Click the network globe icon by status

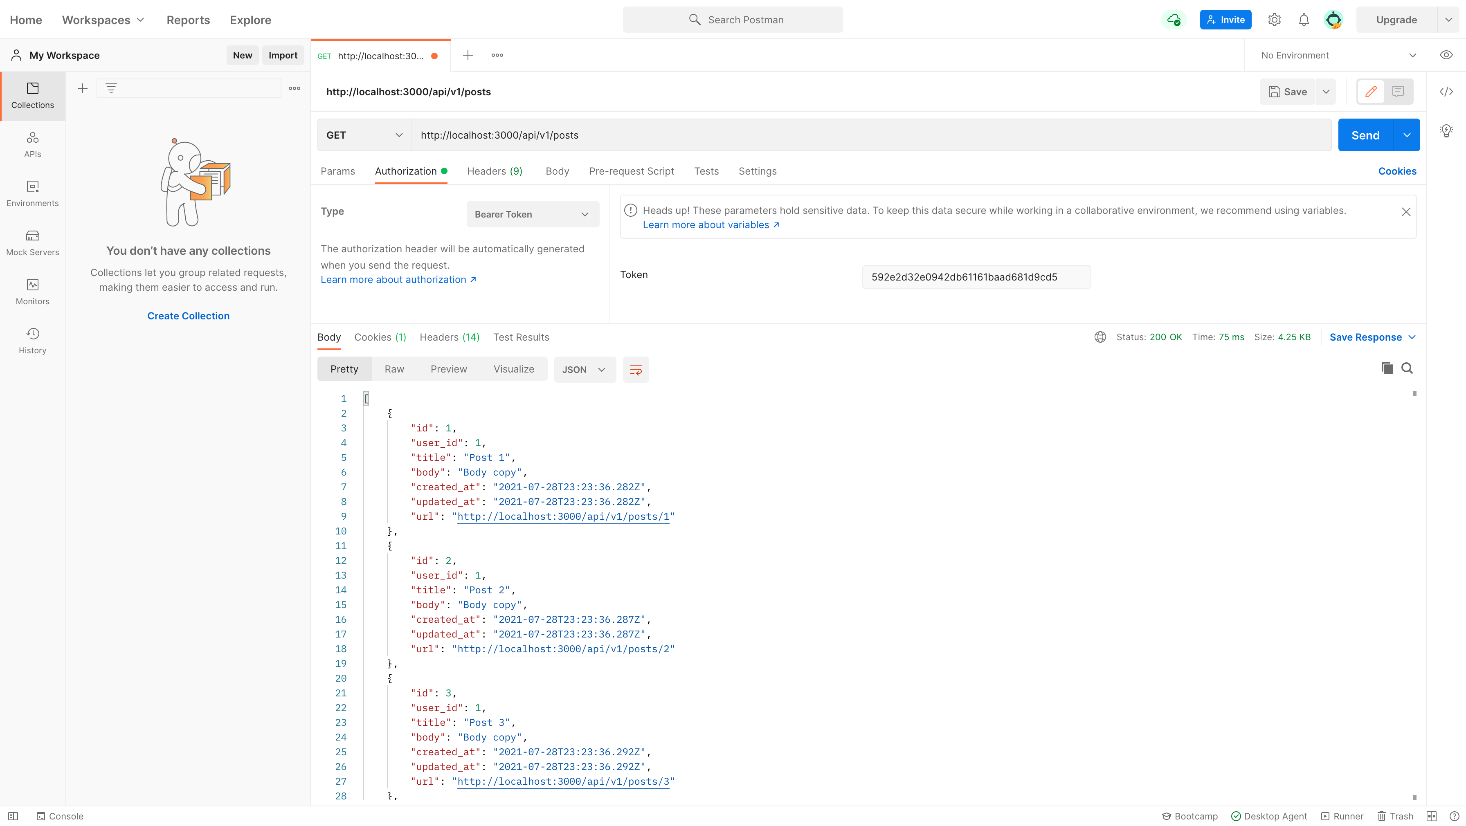(x=1100, y=337)
